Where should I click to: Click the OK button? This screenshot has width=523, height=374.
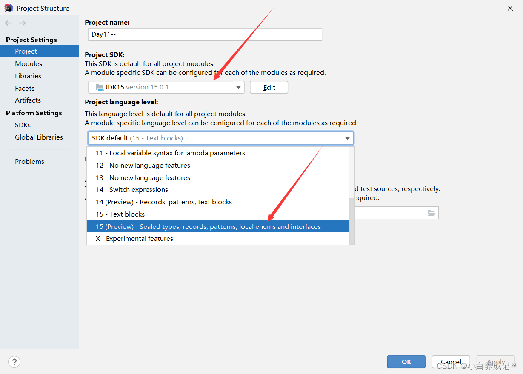(406, 362)
